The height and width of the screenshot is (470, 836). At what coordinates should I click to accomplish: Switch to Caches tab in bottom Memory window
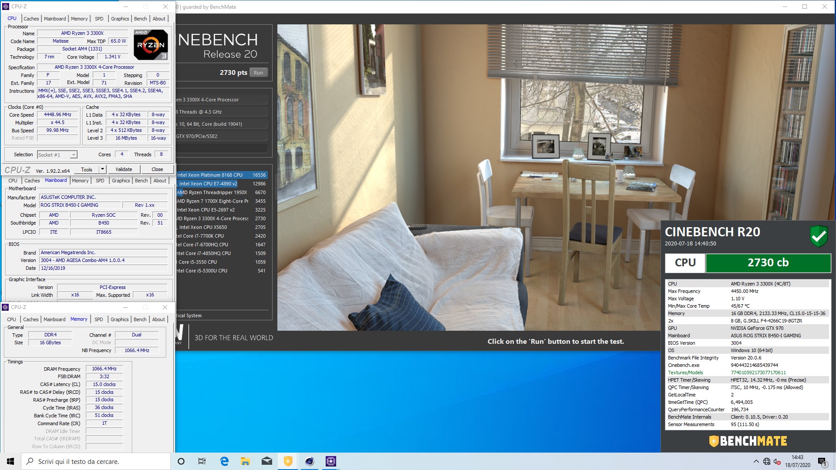pyautogui.click(x=31, y=319)
